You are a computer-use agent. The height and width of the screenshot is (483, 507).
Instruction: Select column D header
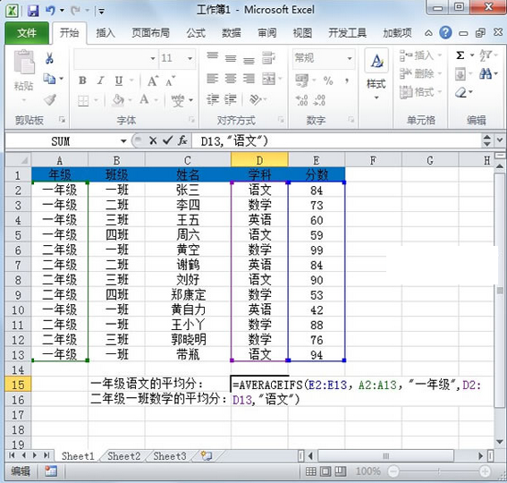pyautogui.click(x=259, y=160)
